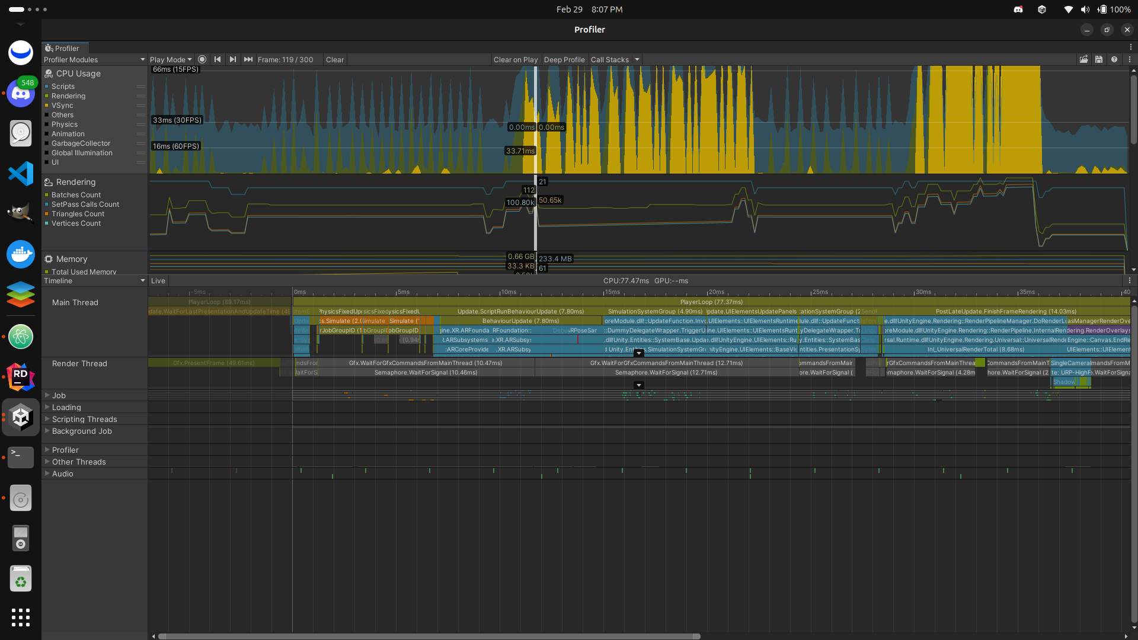Click the save profiler data icon

[x=1099, y=59]
